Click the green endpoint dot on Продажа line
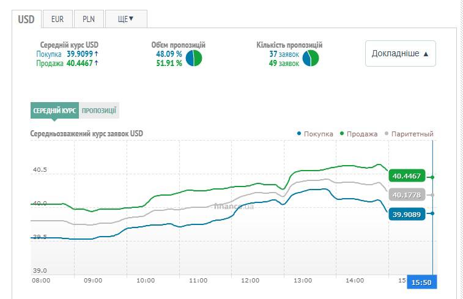Screen dimensions: 463x299 click(x=432, y=177)
